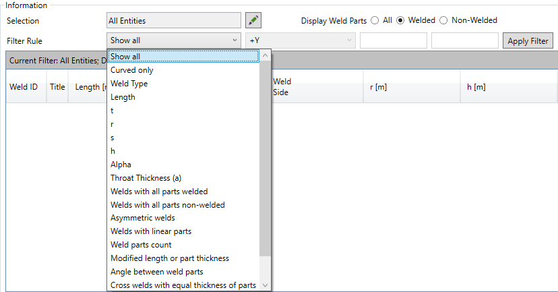The width and height of the screenshot is (558, 292).
Task: Pick Curved only from the filter list
Action: tap(132, 70)
